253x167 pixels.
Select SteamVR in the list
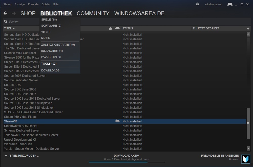click(124, 121)
